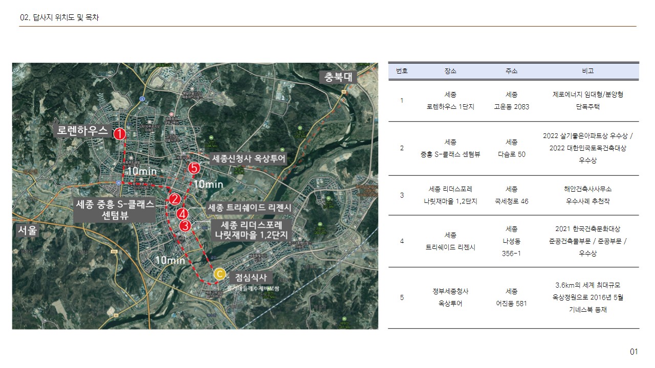Screen dimensions: 655x368
Task: Click red marker number 1 on map
Action: [120, 134]
